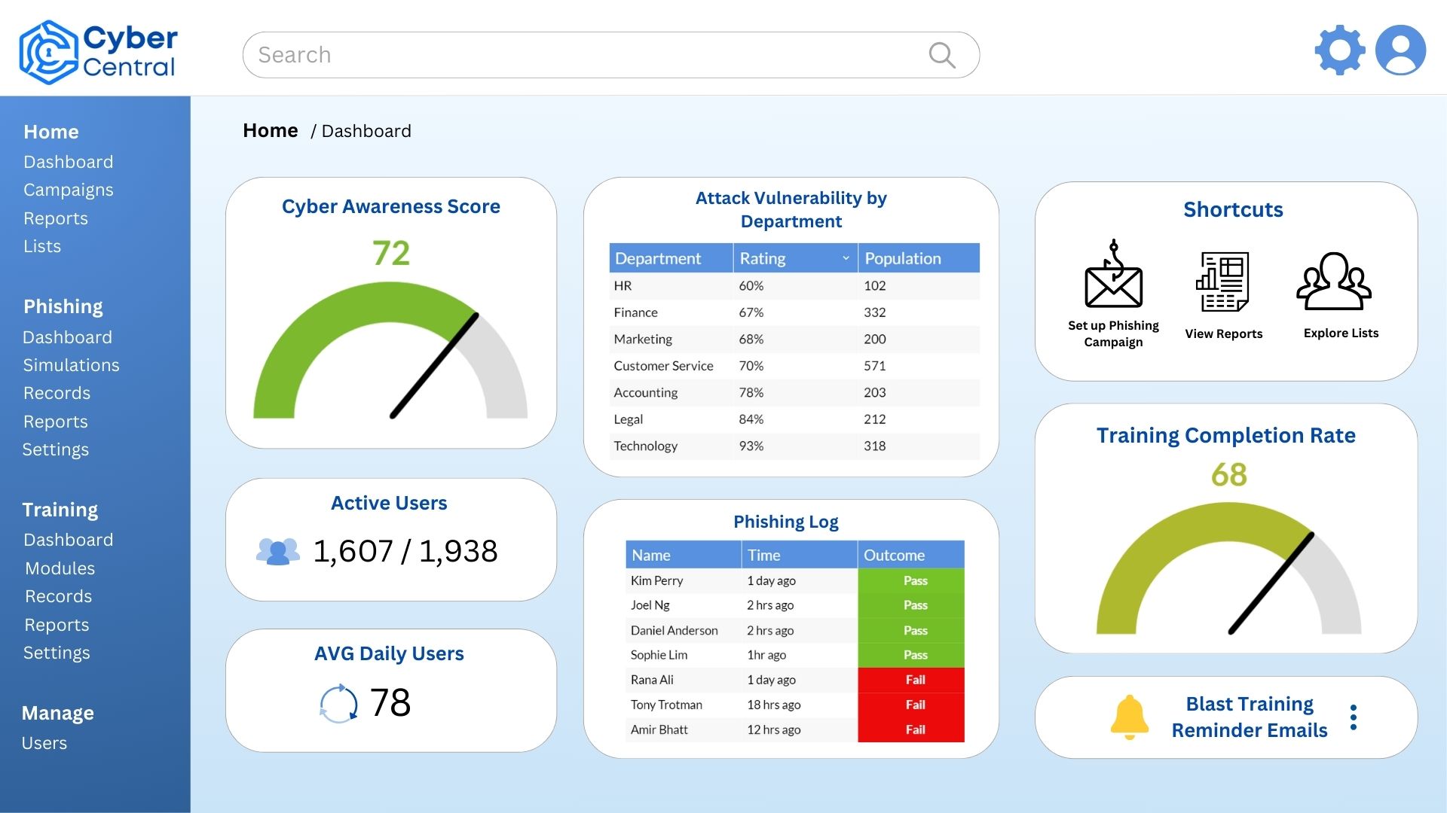Click the Active Users people icon
This screenshot has height=813, width=1447.
[x=277, y=549]
